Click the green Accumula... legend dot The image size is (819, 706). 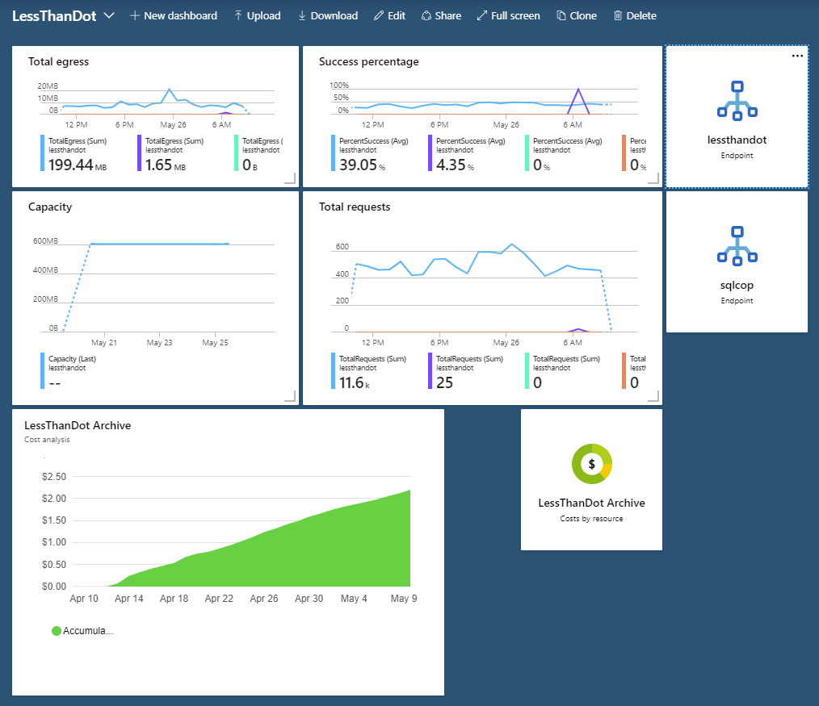pyautogui.click(x=57, y=631)
